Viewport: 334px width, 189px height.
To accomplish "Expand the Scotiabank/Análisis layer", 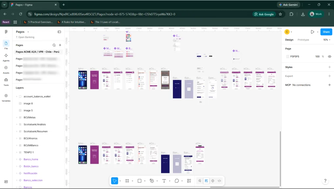I will pyautogui.click(x=17, y=125).
